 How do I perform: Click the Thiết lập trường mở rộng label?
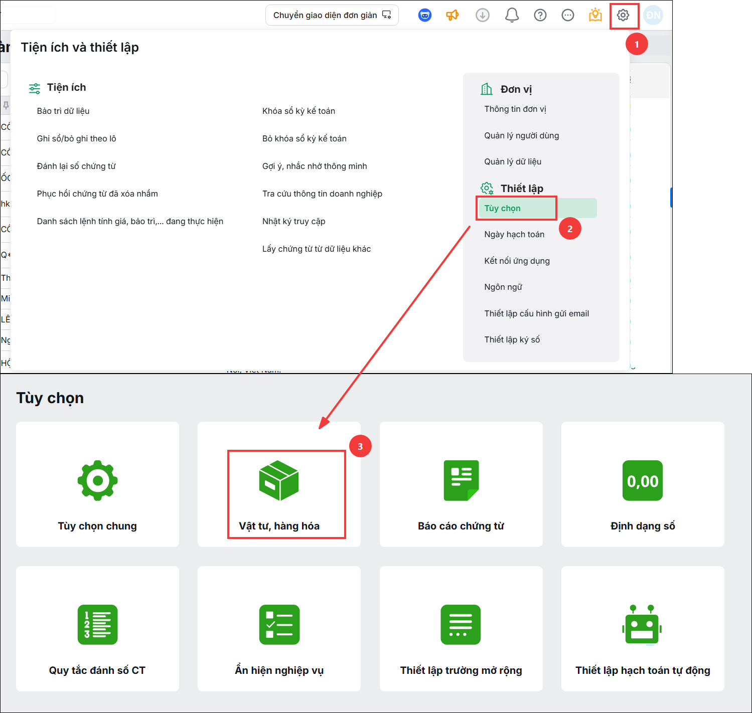(x=461, y=670)
